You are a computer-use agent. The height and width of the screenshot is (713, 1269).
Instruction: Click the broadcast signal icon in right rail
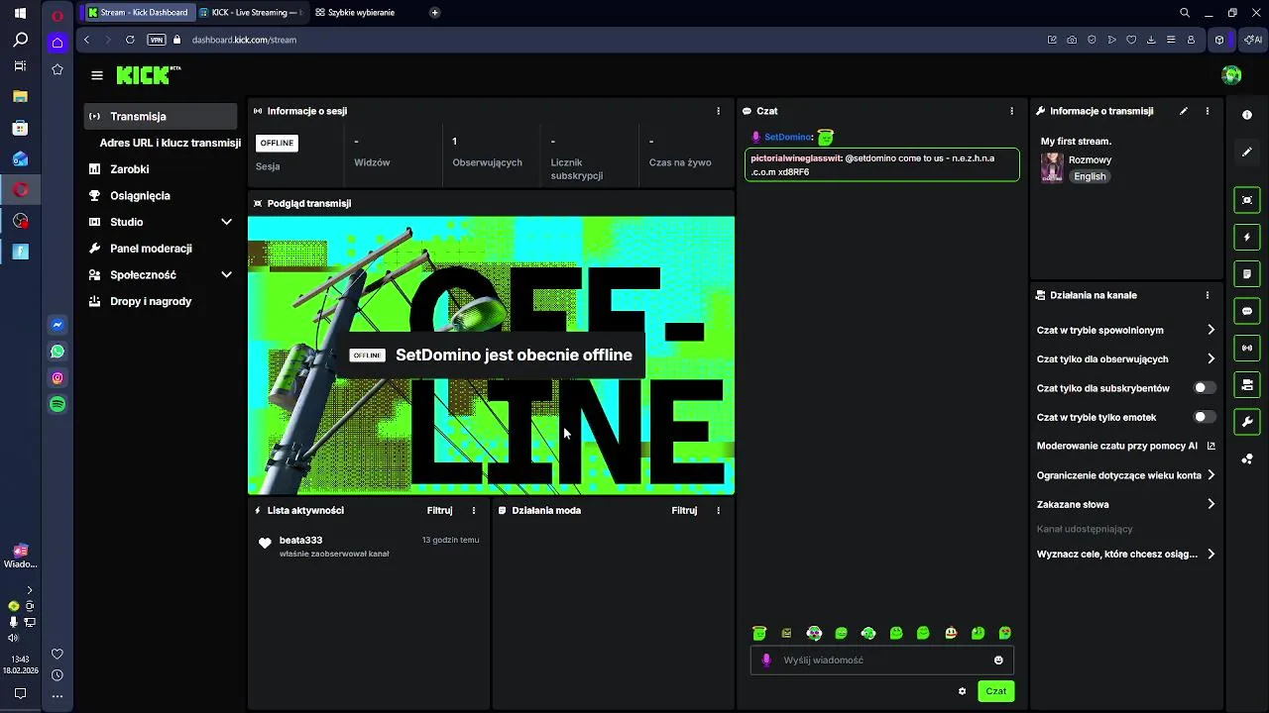click(x=1247, y=348)
